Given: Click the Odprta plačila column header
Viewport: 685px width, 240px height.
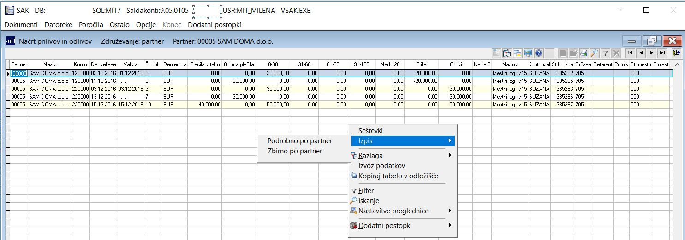Looking at the screenshot, I should click(239, 64).
